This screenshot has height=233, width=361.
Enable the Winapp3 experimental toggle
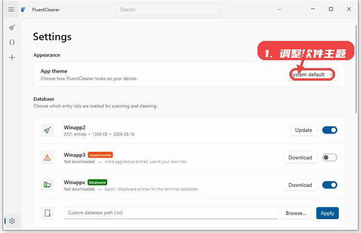(x=330, y=157)
